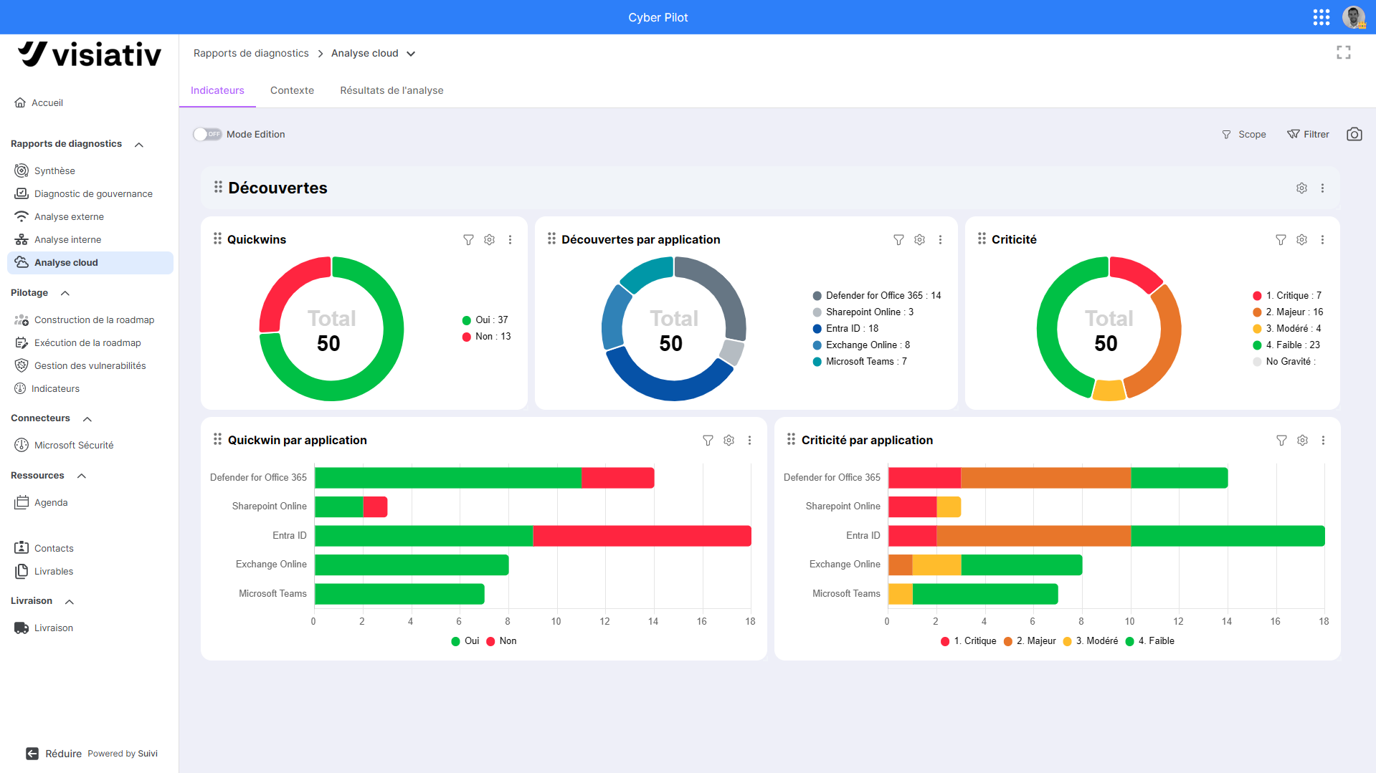Image resolution: width=1376 pixels, height=773 pixels.
Task: Filter Découvertes par application widget
Action: [x=898, y=240]
